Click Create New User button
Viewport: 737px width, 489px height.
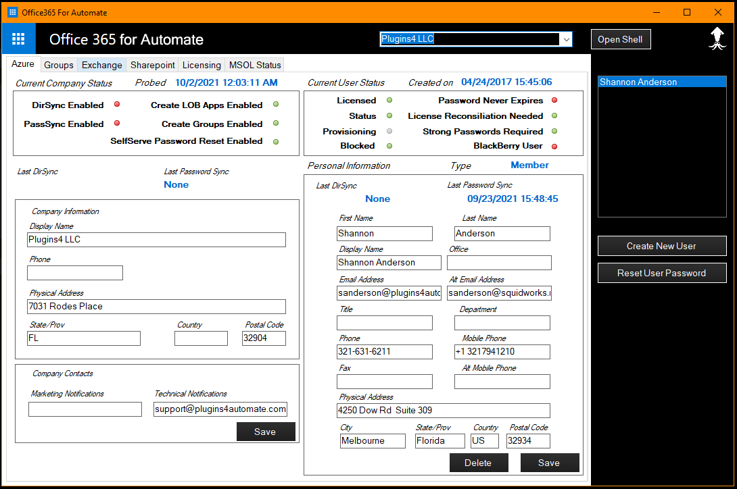[662, 246]
